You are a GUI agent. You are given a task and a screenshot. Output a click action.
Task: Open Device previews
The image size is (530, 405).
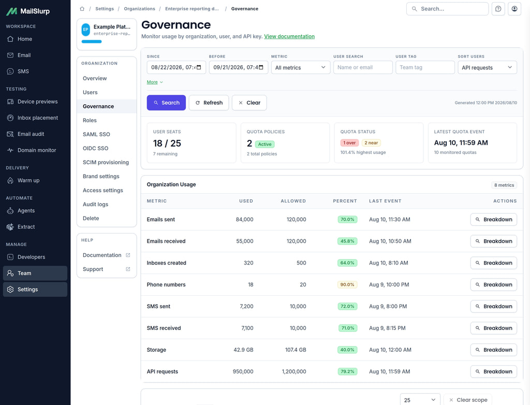click(x=35, y=102)
